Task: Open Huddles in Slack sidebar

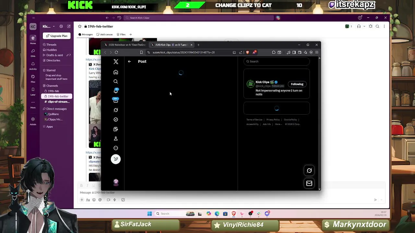Action: 52,50
